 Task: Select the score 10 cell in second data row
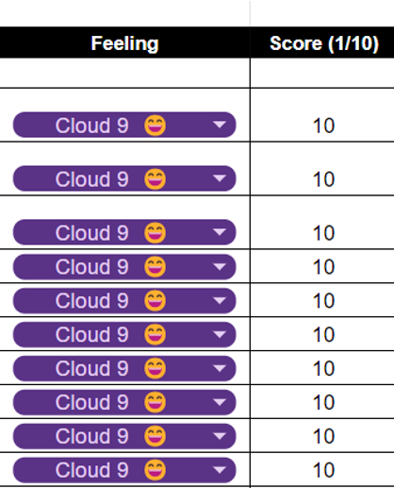(x=322, y=169)
